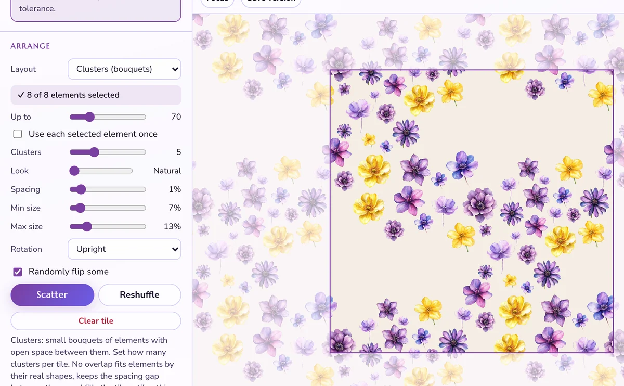Click the Max size value 13%

[x=172, y=227]
